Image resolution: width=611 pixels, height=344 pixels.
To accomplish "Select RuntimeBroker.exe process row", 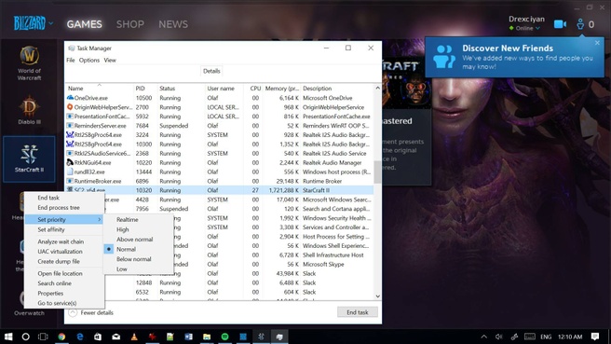I will pos(220,181).
